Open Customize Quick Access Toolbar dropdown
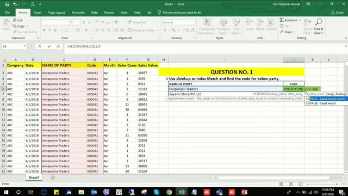This screenshot has width=348, height=196. [x=40, y=4]
